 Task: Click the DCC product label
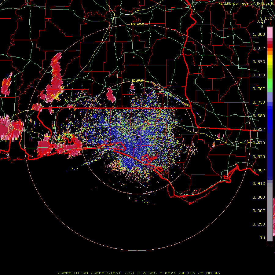click(268, 18)
